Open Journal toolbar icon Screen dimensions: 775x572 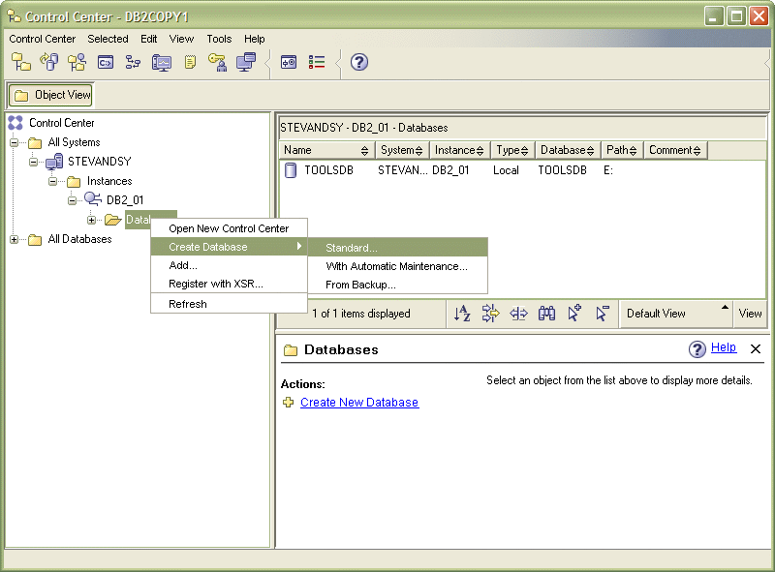click(x=190, y=62)
